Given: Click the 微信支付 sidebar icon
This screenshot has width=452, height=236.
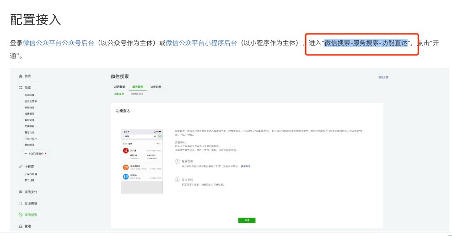Looking at the screenshot, I should [x=21, y=192].
